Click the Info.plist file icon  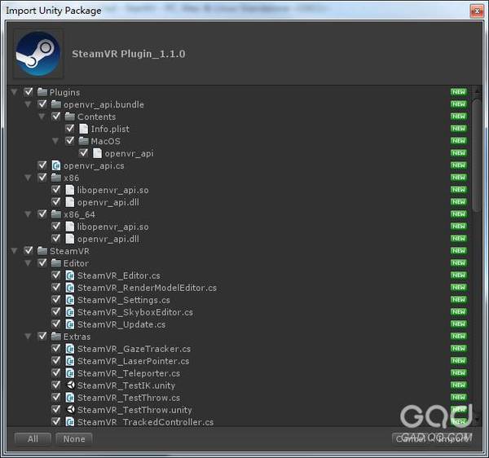tap(83, 129)
